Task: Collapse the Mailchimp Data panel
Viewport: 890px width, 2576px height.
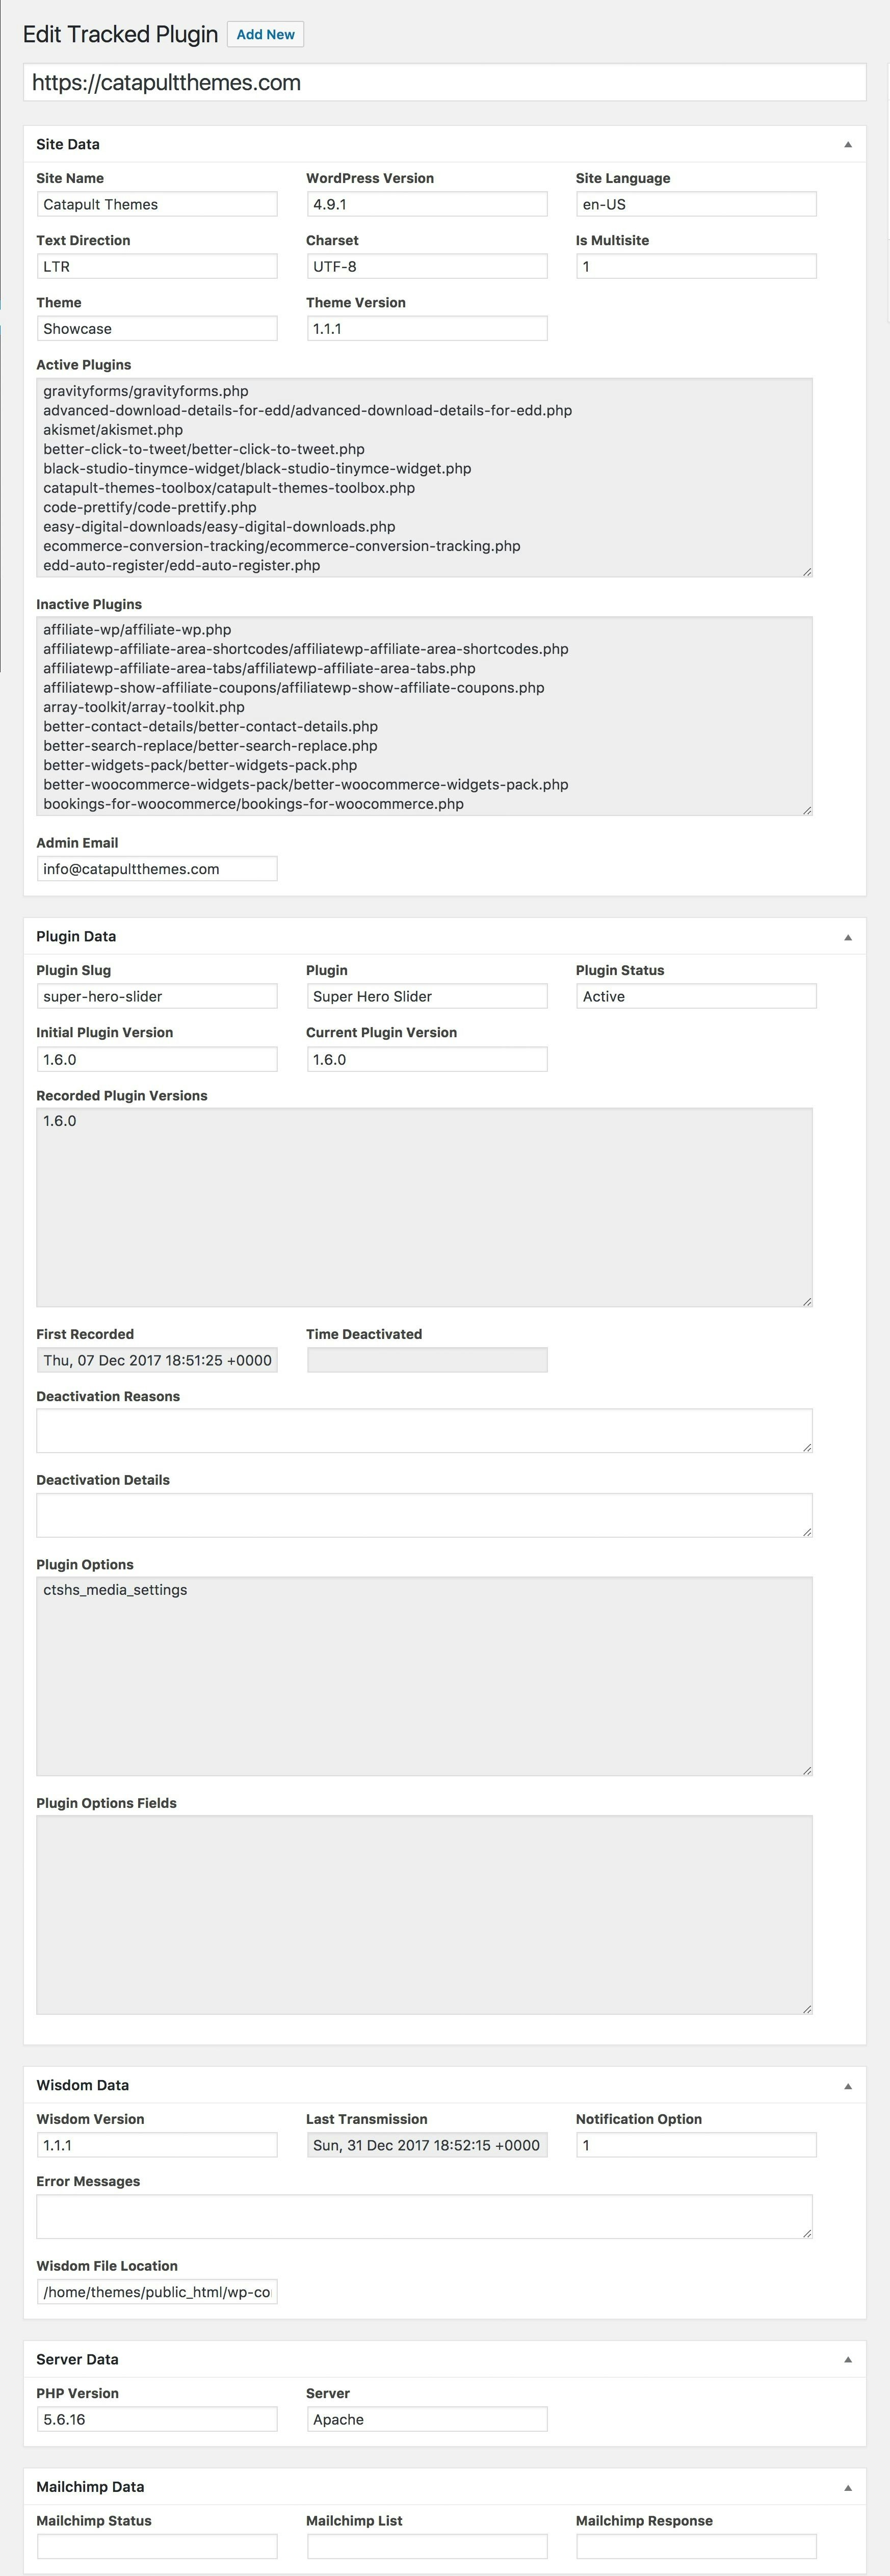Action: (847, 2487)
